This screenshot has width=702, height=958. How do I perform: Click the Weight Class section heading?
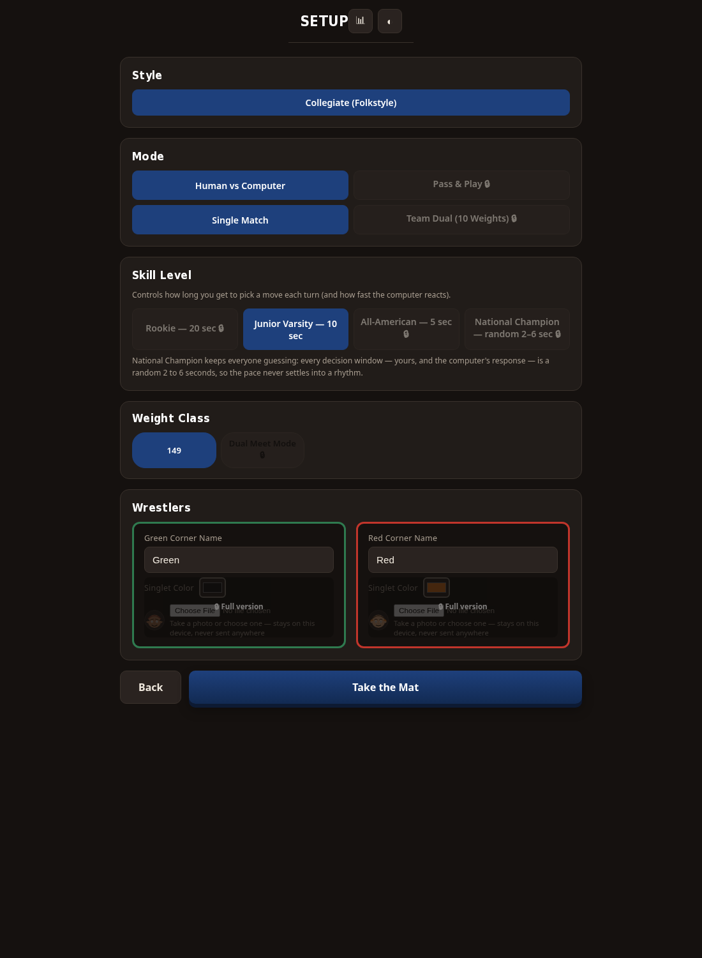pyautogui.click(x=171, y=418)
